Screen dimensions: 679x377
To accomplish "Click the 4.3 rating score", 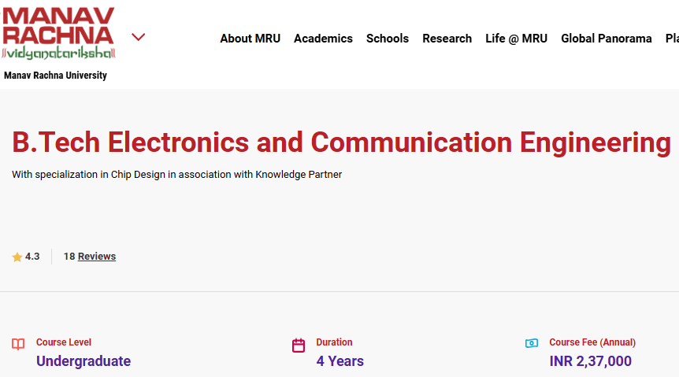I will (x=32, y=257).
